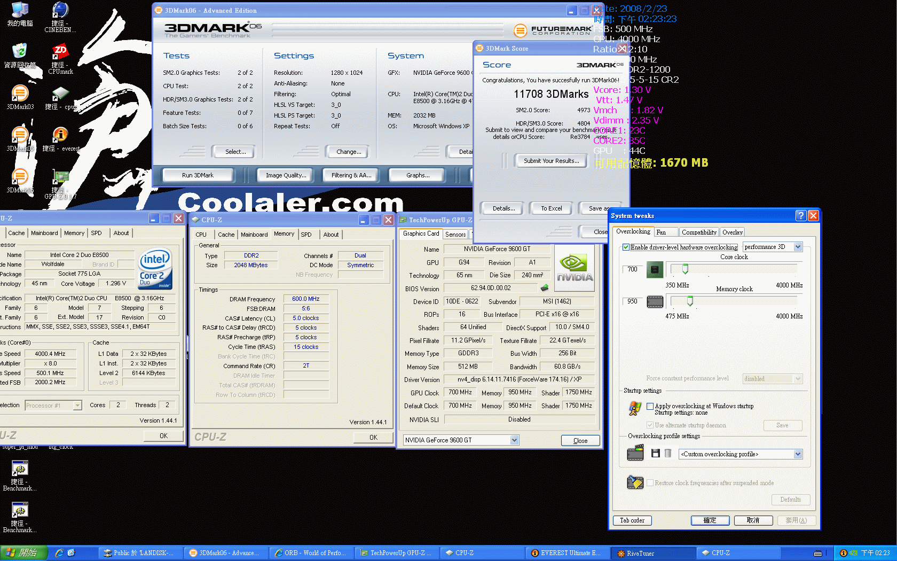Open the My Computer desktop icon
The width and height of the screenshot is (897, 561).
pyautogui.click(x=20, y=13)
